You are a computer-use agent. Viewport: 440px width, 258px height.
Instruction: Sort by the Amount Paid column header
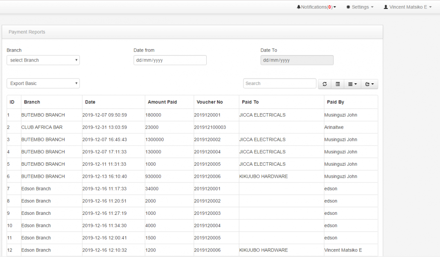pos(162,102)
